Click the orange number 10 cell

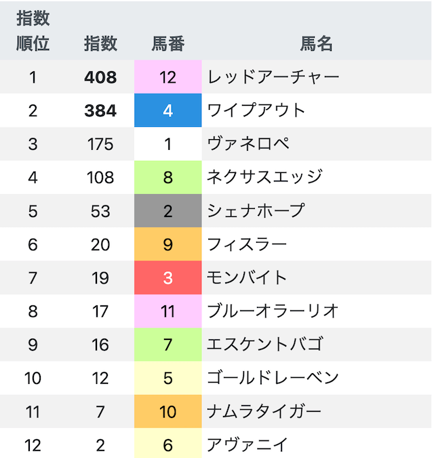[x=167, y=412]
